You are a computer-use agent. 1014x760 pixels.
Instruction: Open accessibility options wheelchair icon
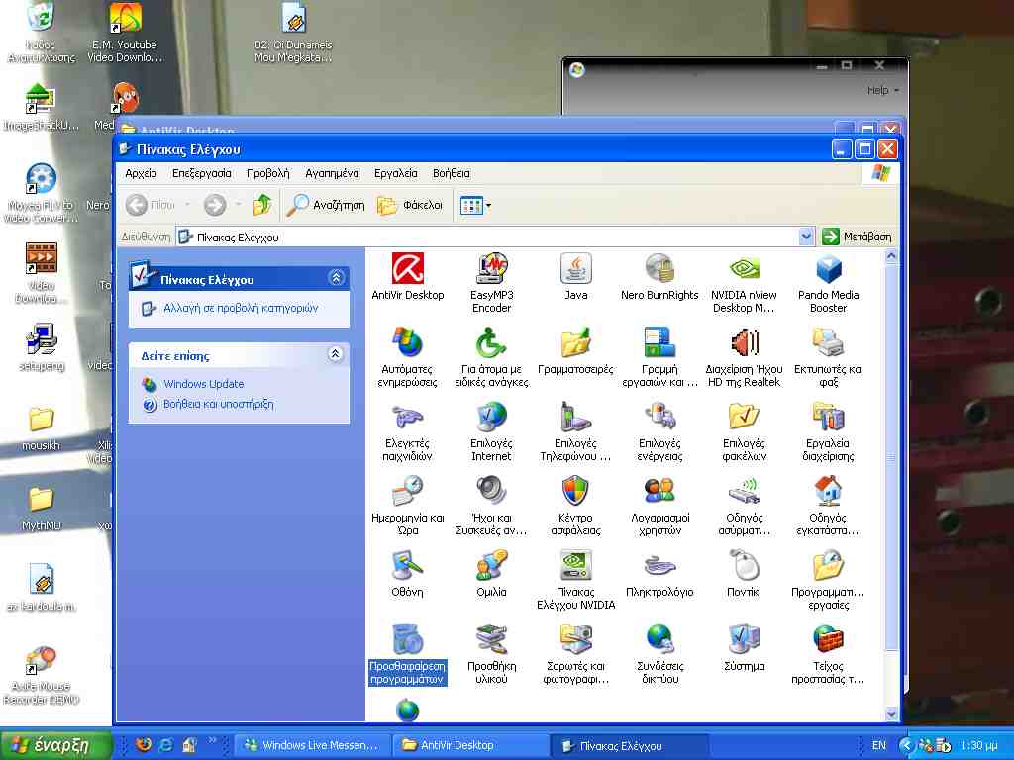click(491, 357)
